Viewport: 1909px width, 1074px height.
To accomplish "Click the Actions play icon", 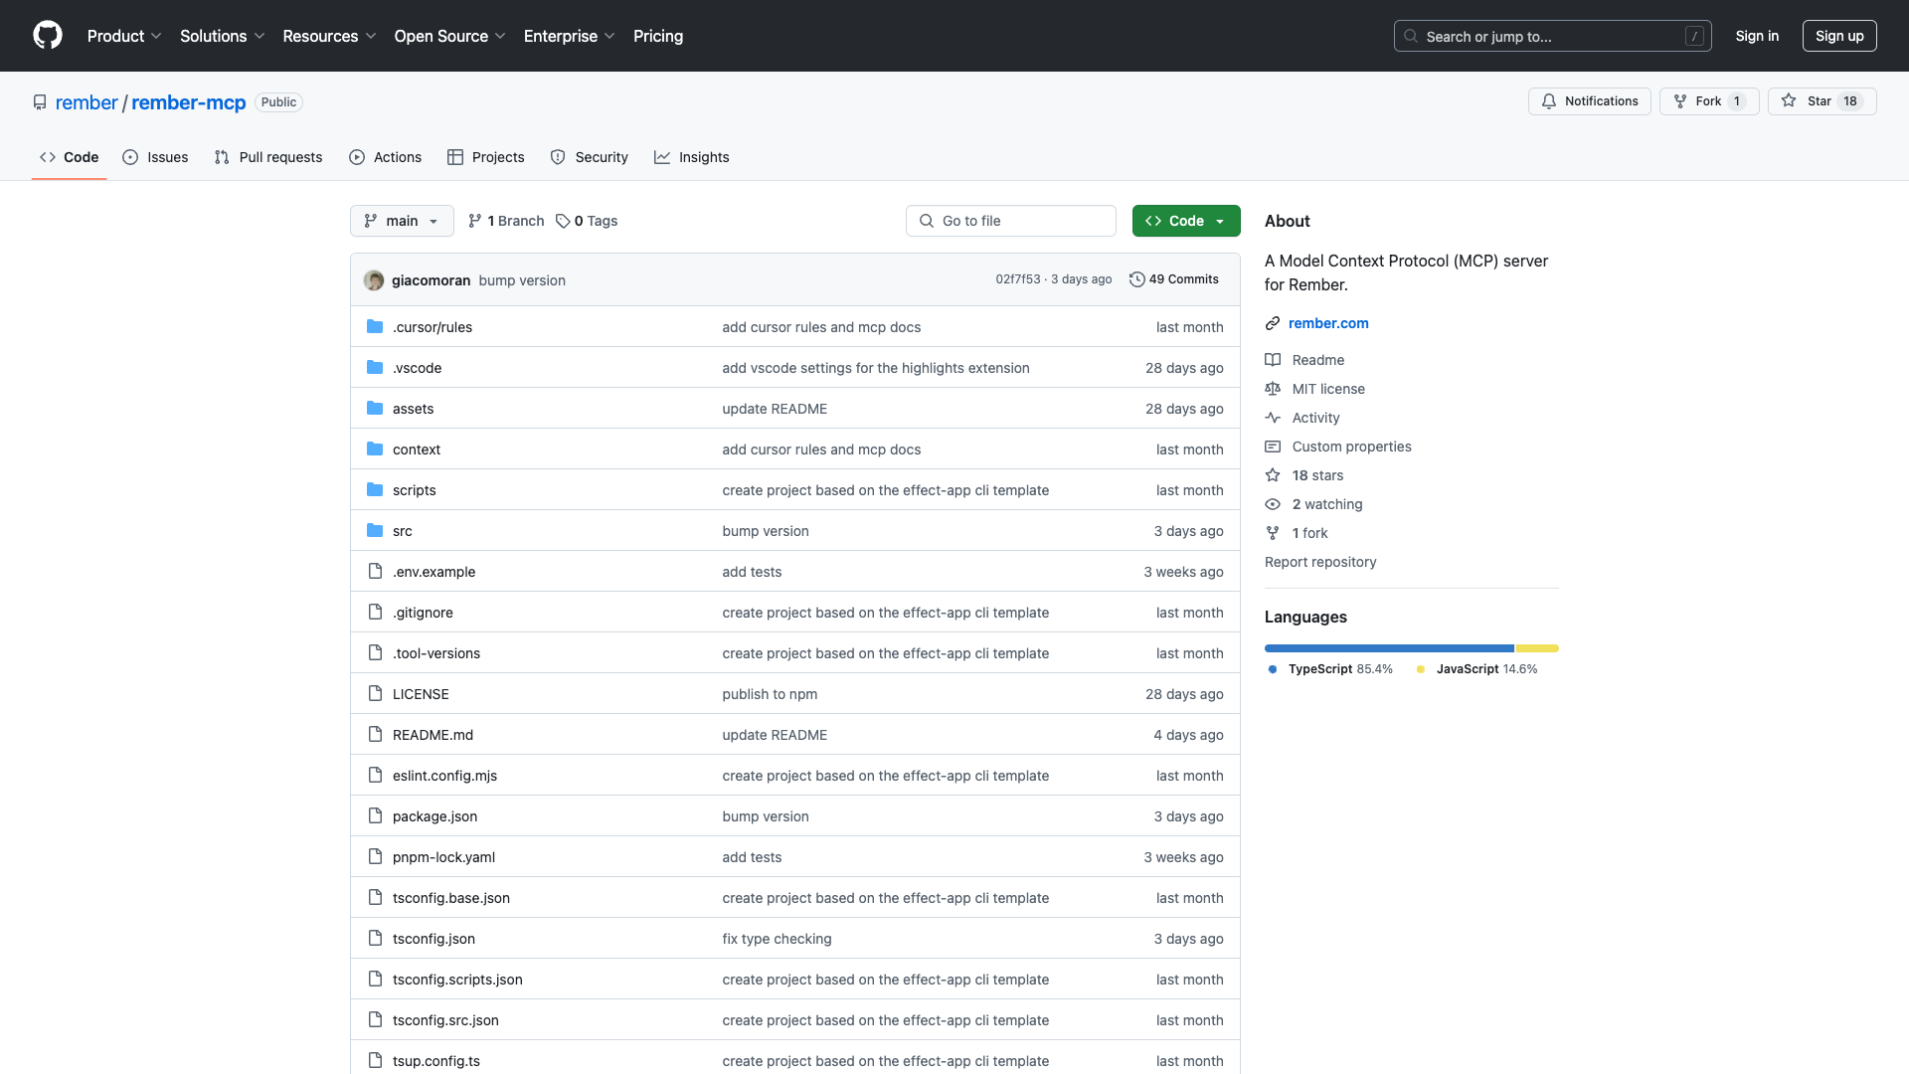I will [x=356, y=157].
